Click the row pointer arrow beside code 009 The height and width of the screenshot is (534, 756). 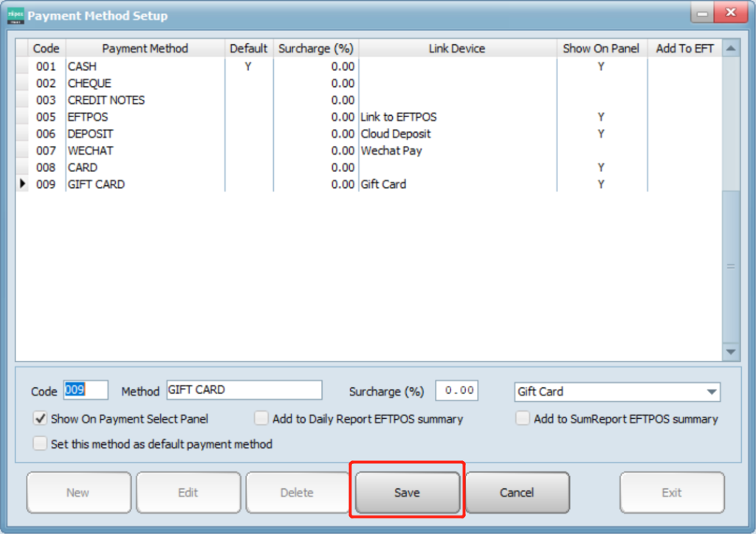pos(22,184)
